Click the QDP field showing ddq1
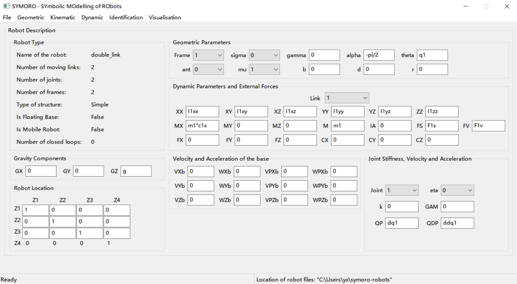517x284 pixels. tap(457, 223)
